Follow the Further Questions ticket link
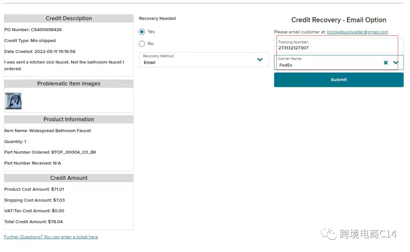 click(x=51, y=237)
